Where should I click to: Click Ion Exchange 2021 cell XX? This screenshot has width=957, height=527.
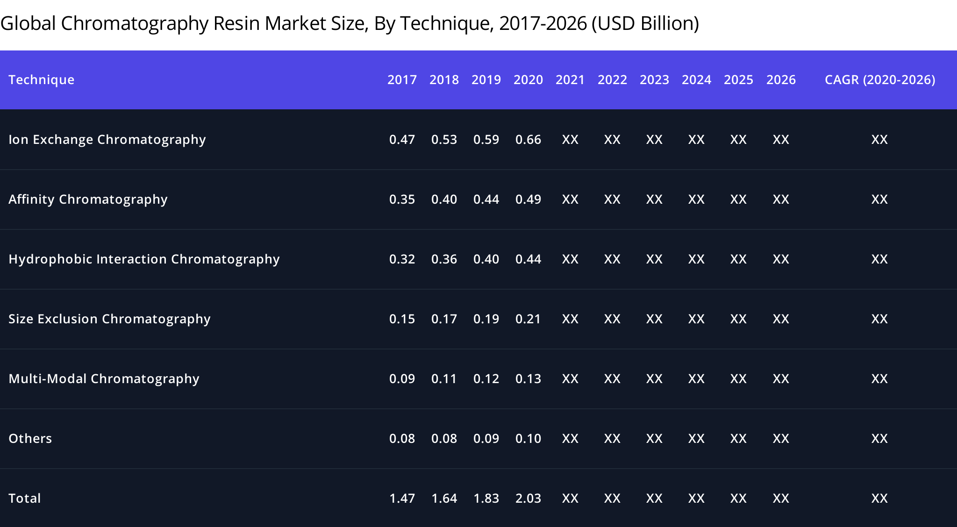[x=570, y=140]
